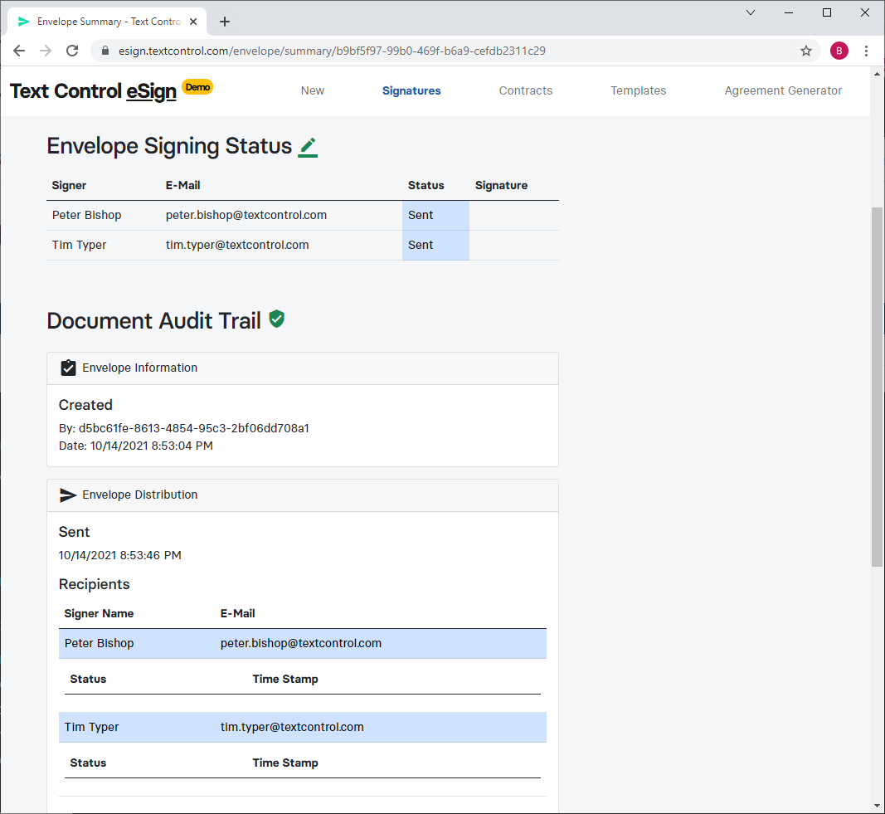Image resolution: width=885 pixels, height=814 pixels.
Task: Click the green shield verification icon
Action: tap(276, 319)
